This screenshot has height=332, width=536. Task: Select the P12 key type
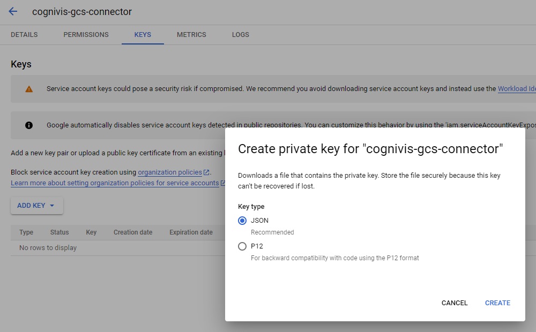pyautogui.click(x=242, y=246)
